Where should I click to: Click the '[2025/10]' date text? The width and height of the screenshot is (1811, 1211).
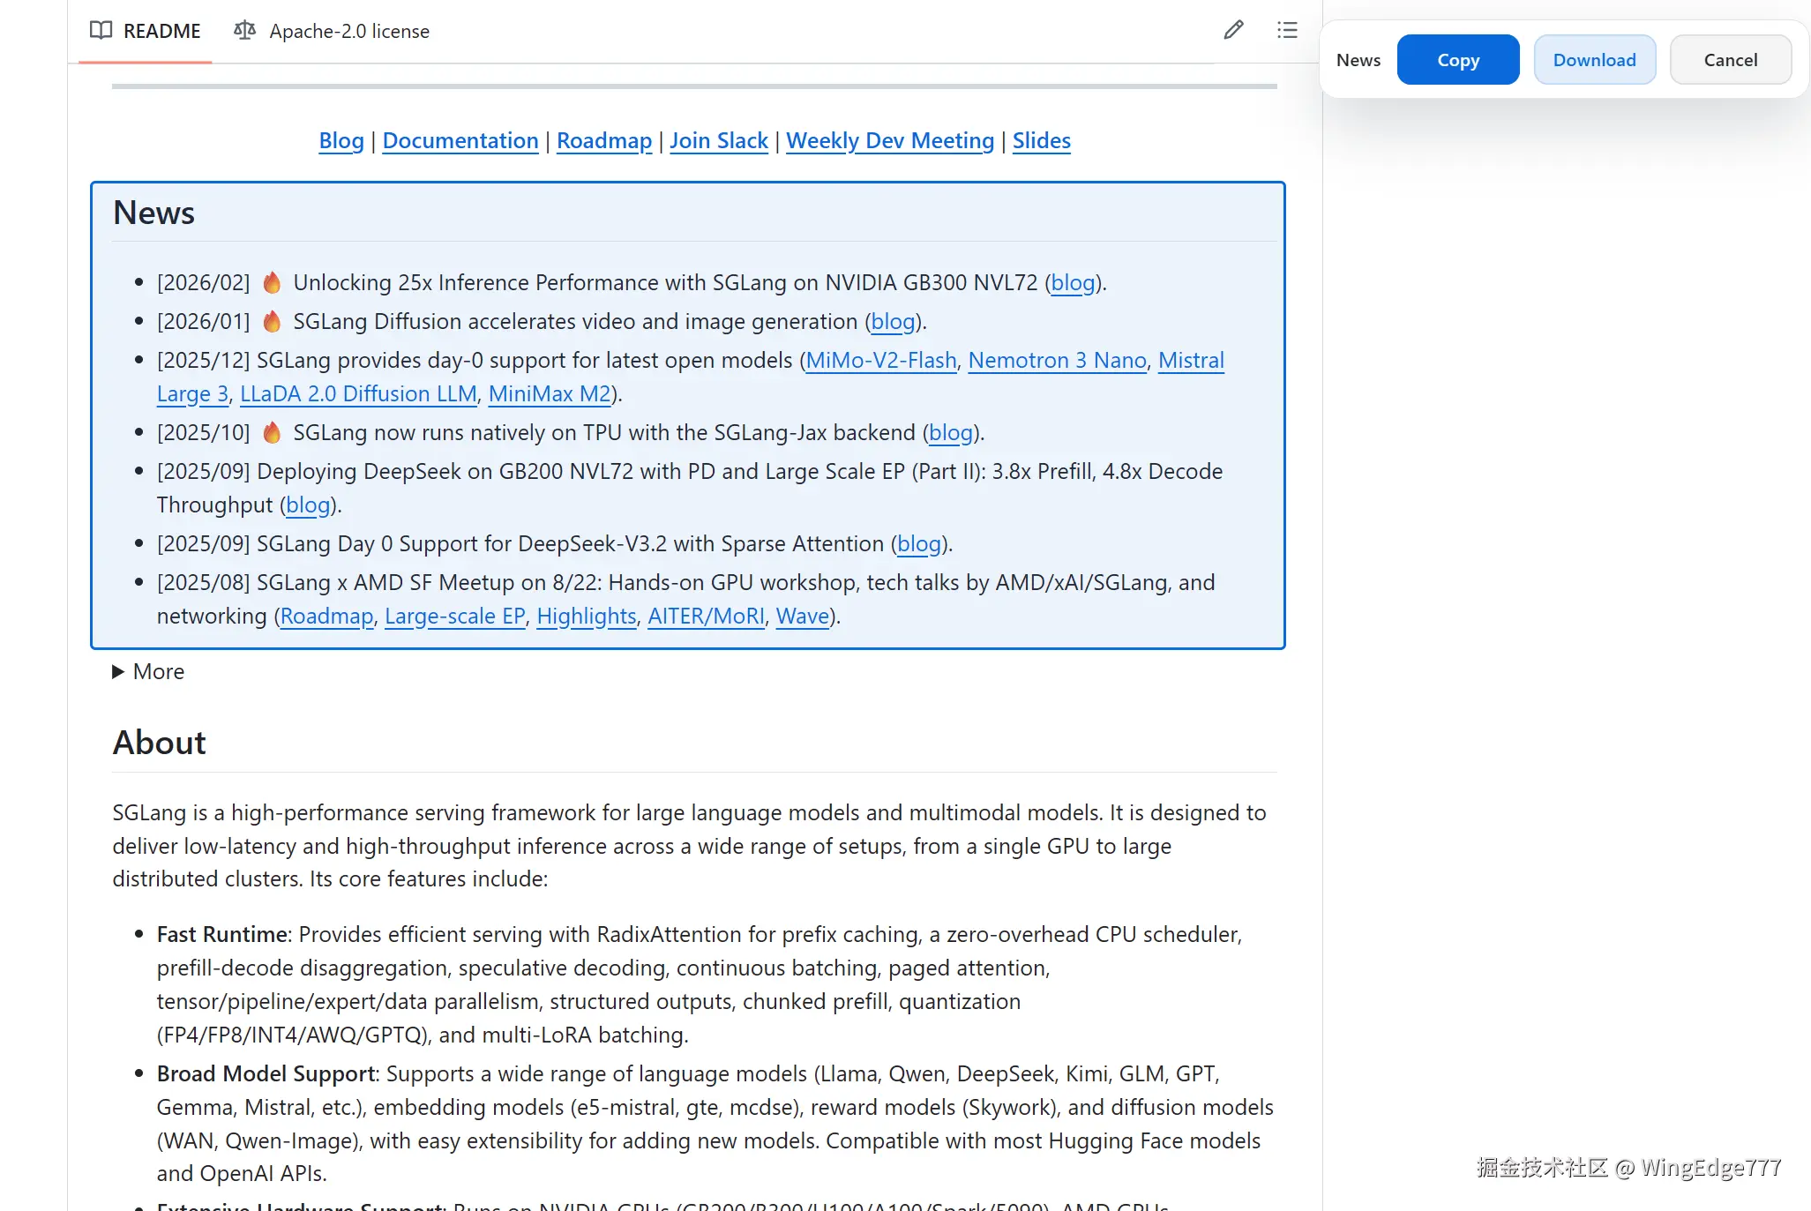(204, 432)
